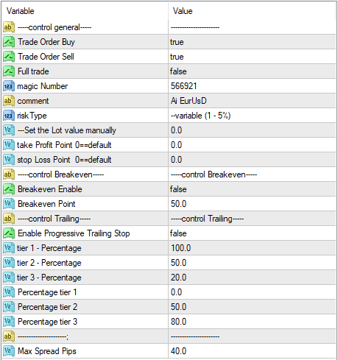Click the bool icon beside Enable Progressive Trailing Stop

pos(9,233)
